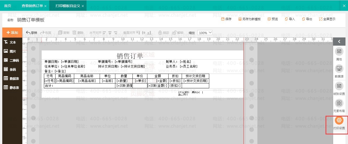Click the template name field 销售订单模板
Image resolution: width=348 pixels, height=144 pixels.
click(x=31, y=20)
